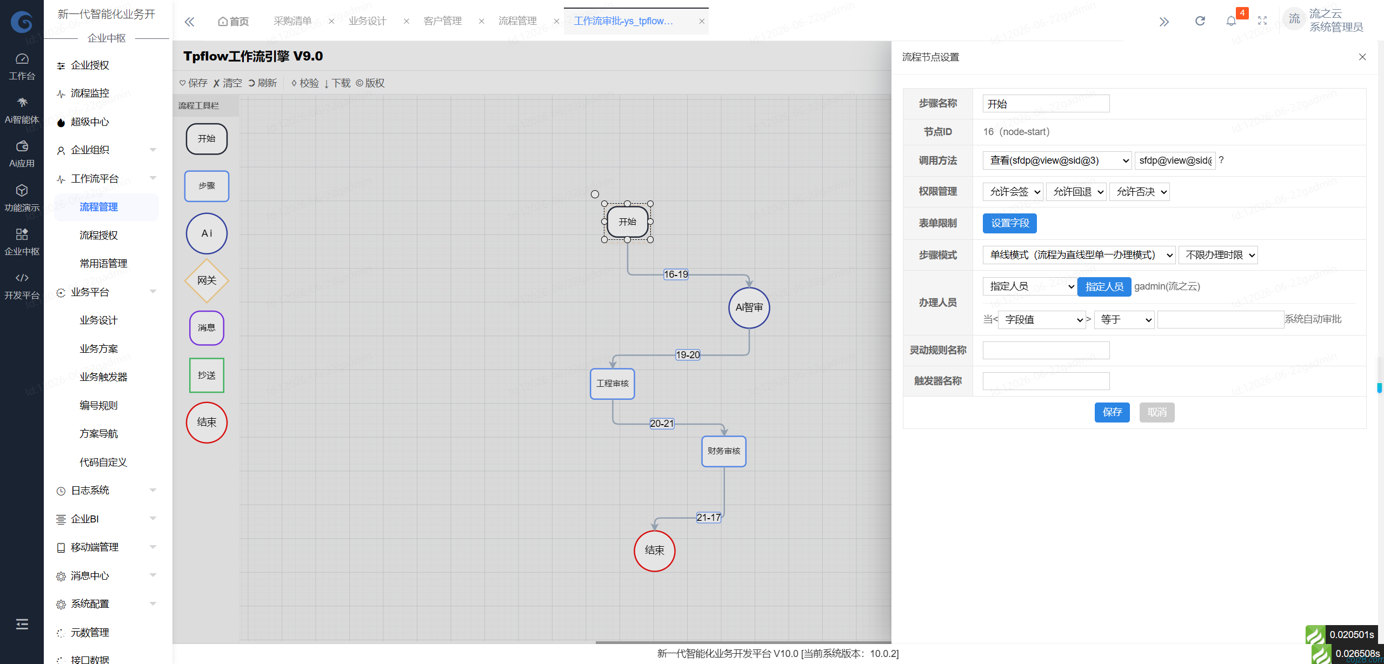Image resolution: width=1384 pixels, height=664 pixels.
Task: Toggle fullscreen icon in top bar
Action: [x=1262, y=21]
